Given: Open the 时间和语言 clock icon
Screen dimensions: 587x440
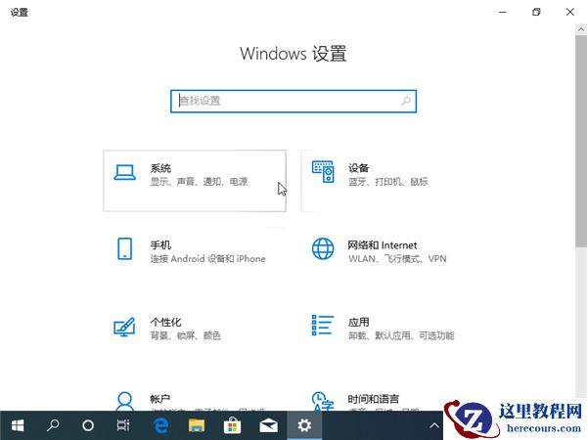Looking at the screenshot, I should click(322, 402).
